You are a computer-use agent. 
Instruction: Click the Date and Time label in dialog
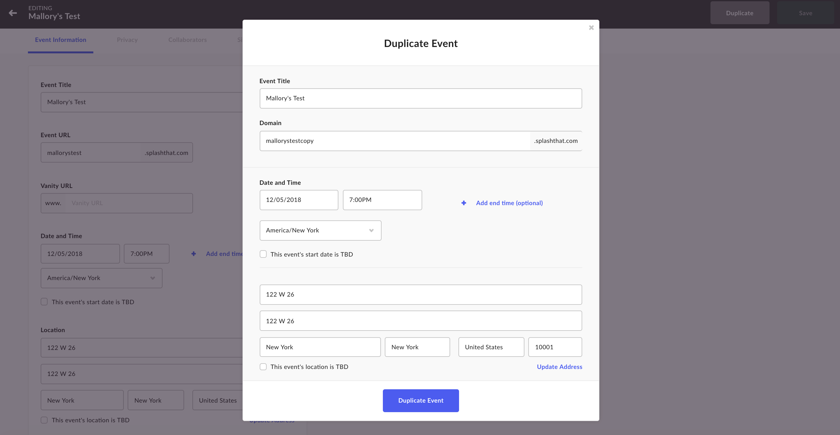[280, 183]
